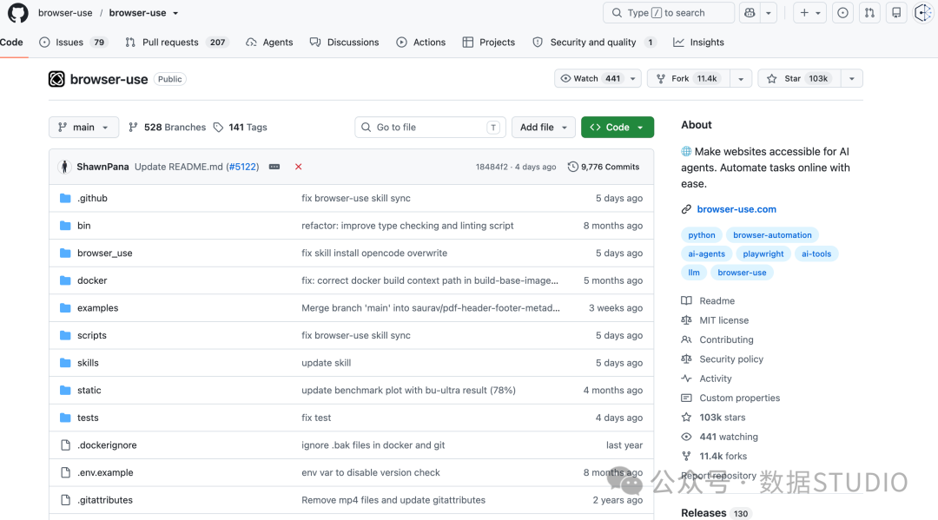This screenshot has height=520, width=938.
Task: Expand commit message ellipsis for Update README.md
Action: coord(274,167)
